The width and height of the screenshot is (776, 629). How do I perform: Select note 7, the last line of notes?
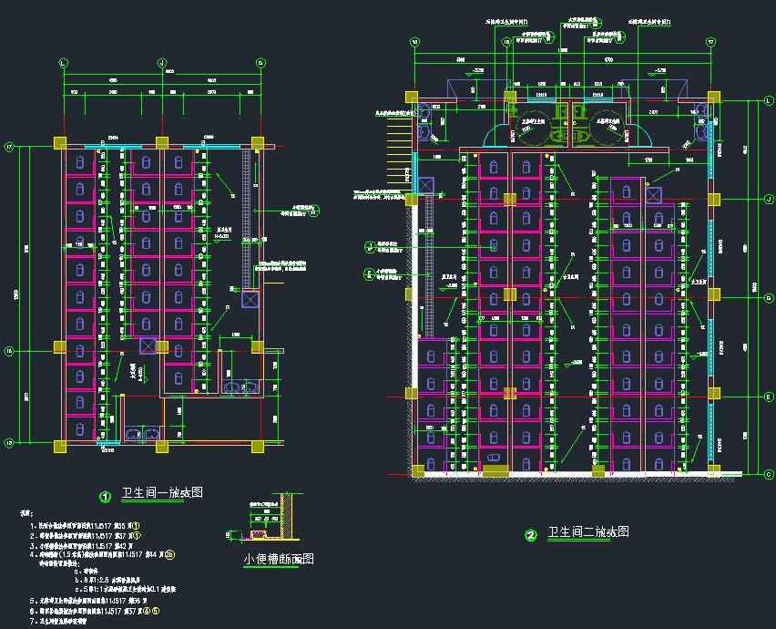pyautogui.click(x=58, y=621)
